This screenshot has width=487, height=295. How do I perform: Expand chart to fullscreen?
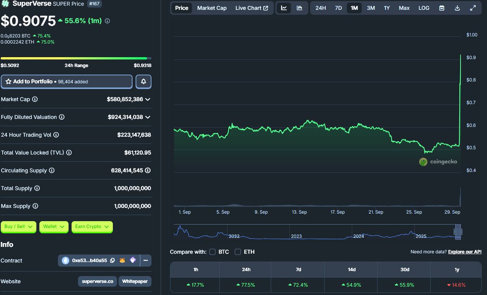pyautogui.click(x=473, y=8)
